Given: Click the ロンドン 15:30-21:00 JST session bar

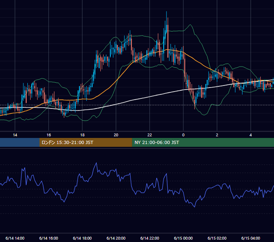Looking at the screenshot, I should click(85, 142).
